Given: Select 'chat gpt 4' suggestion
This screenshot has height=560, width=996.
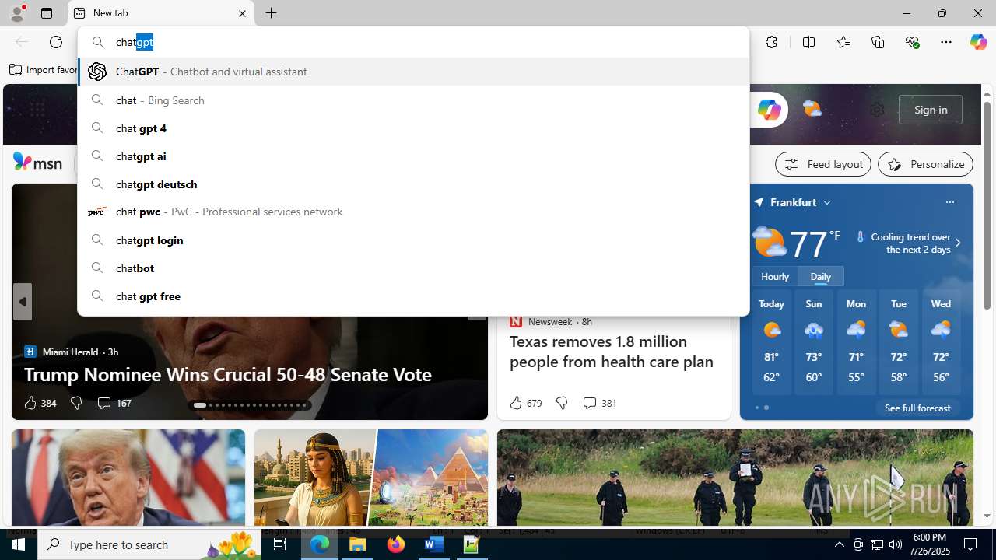Looking at the screenshot, I should 413,128.
